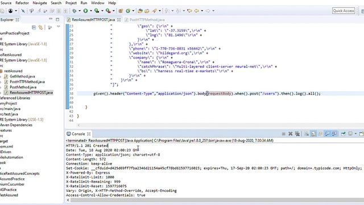The width and height of the screenshot is (364, 205).
Task: Click the Coverage launch icon
Action: pyautogui.click(x=97, y=11)
